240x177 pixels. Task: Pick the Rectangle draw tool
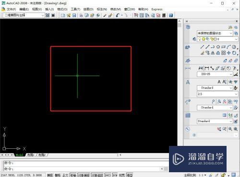coord(223,47)
